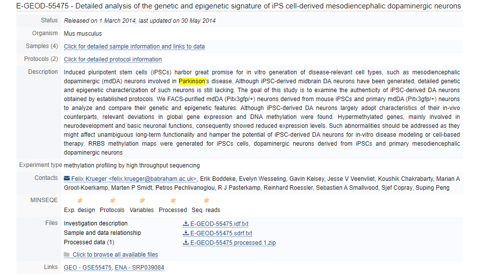Screen dimensions: 477x275
Task: Download E-GEOD-55475.processed.1.zip archive
Action: click(233, 243)
